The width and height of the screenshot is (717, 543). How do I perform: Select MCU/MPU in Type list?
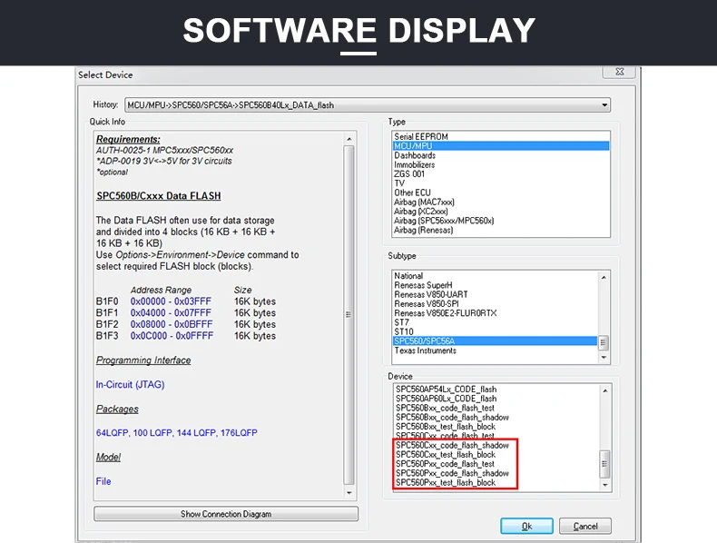(x=501, y=146)
